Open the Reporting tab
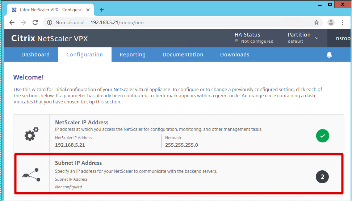 [133, 55]
